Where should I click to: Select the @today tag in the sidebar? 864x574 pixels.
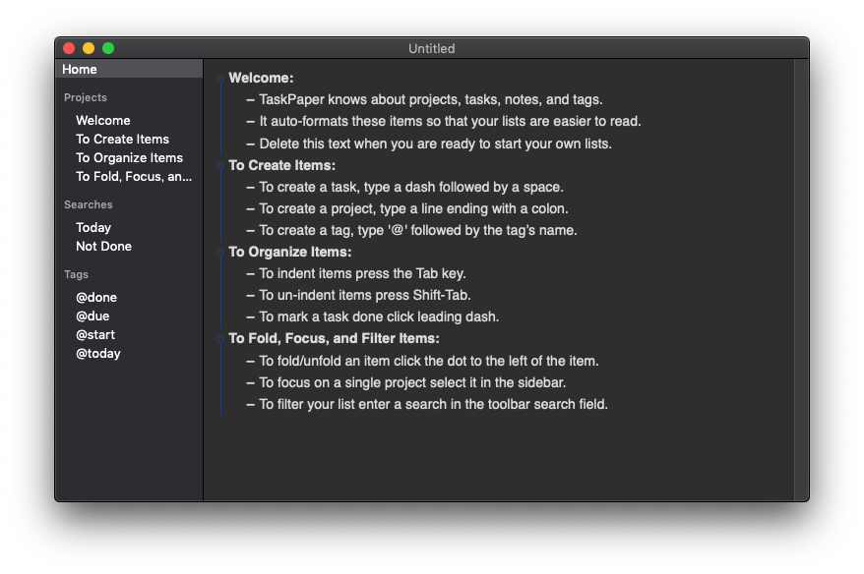[x=97, y=353]
